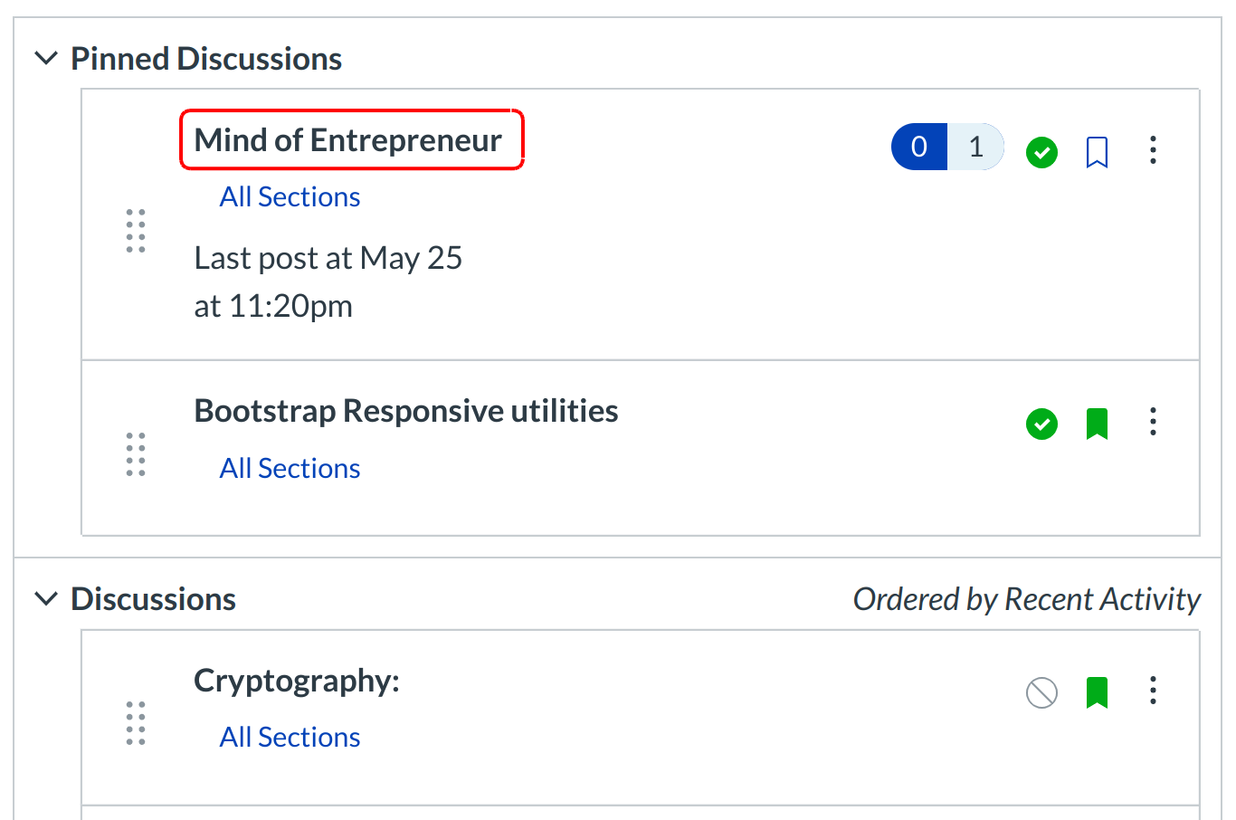This screenshot has height=820, width=1236.
Task: Open Mind of Entrepreneur discussion
Action: click(348, 140)
